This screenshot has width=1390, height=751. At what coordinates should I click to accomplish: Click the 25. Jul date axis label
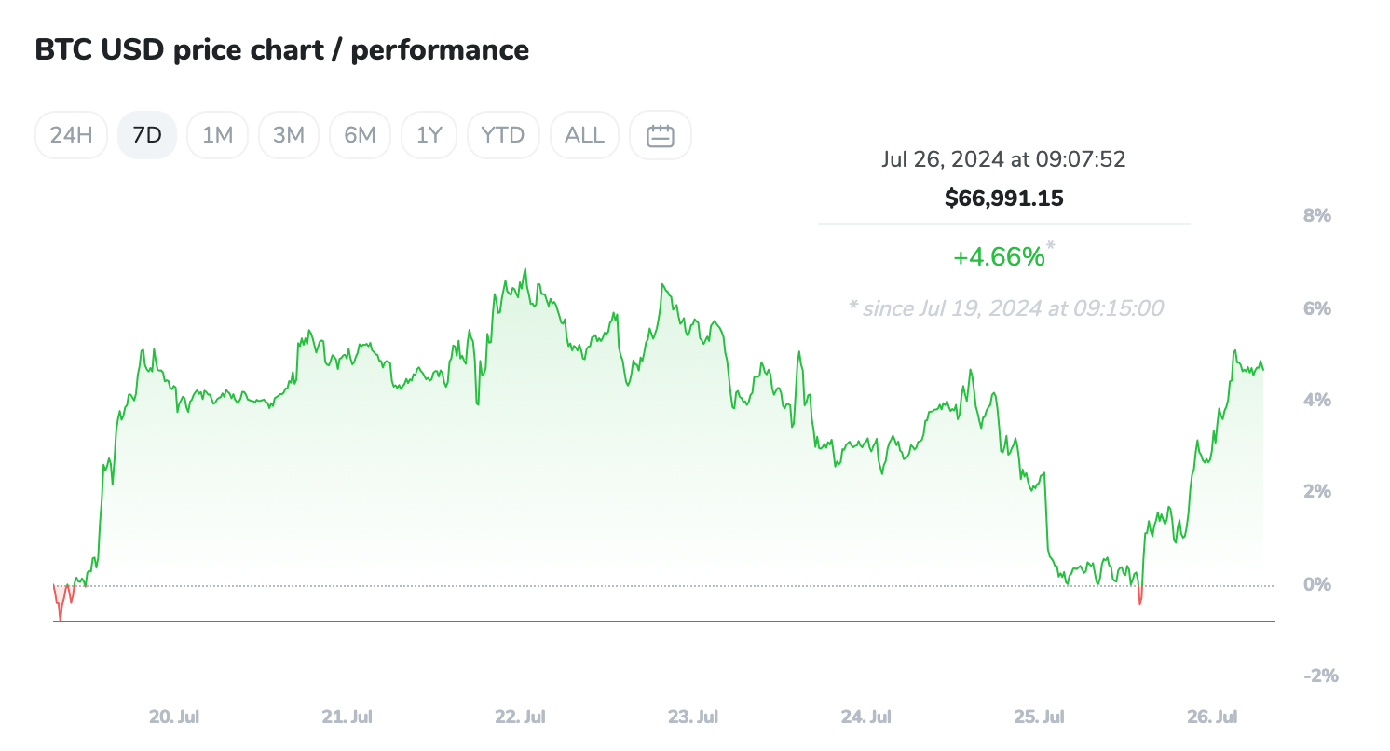tap(1040, 717)
